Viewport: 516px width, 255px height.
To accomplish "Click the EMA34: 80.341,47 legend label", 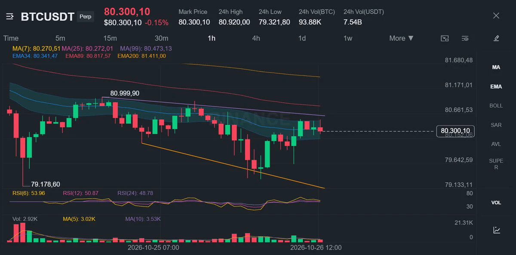I will [35, 56].
